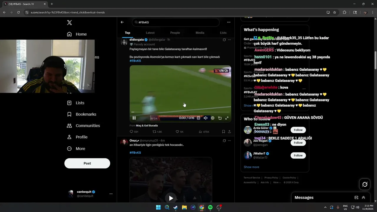Open Lists from the sidebar
Viewport: 377px width, 212px height.
76,103
